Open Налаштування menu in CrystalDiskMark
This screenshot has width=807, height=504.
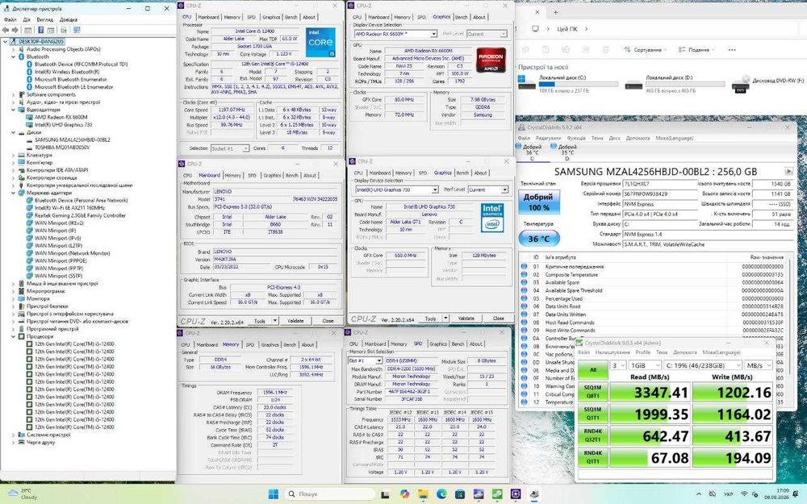613,353
